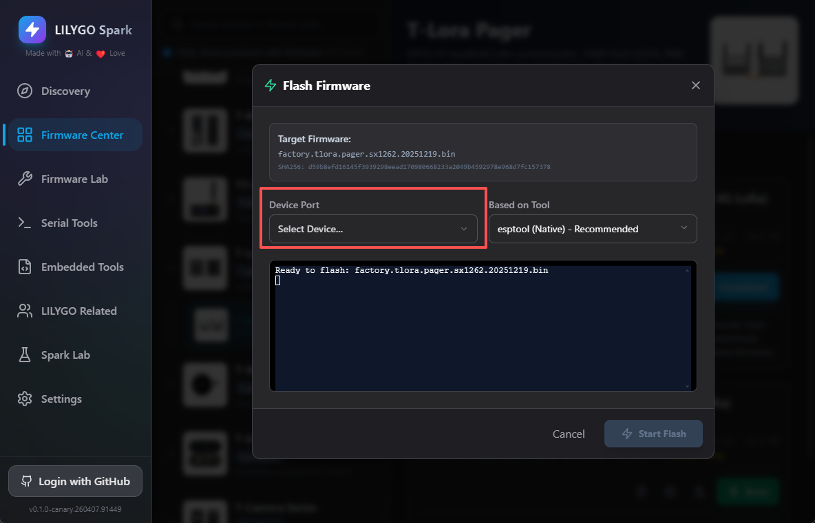
Task: Close the Flash Firmware dialog
Action: click(695, 85)
